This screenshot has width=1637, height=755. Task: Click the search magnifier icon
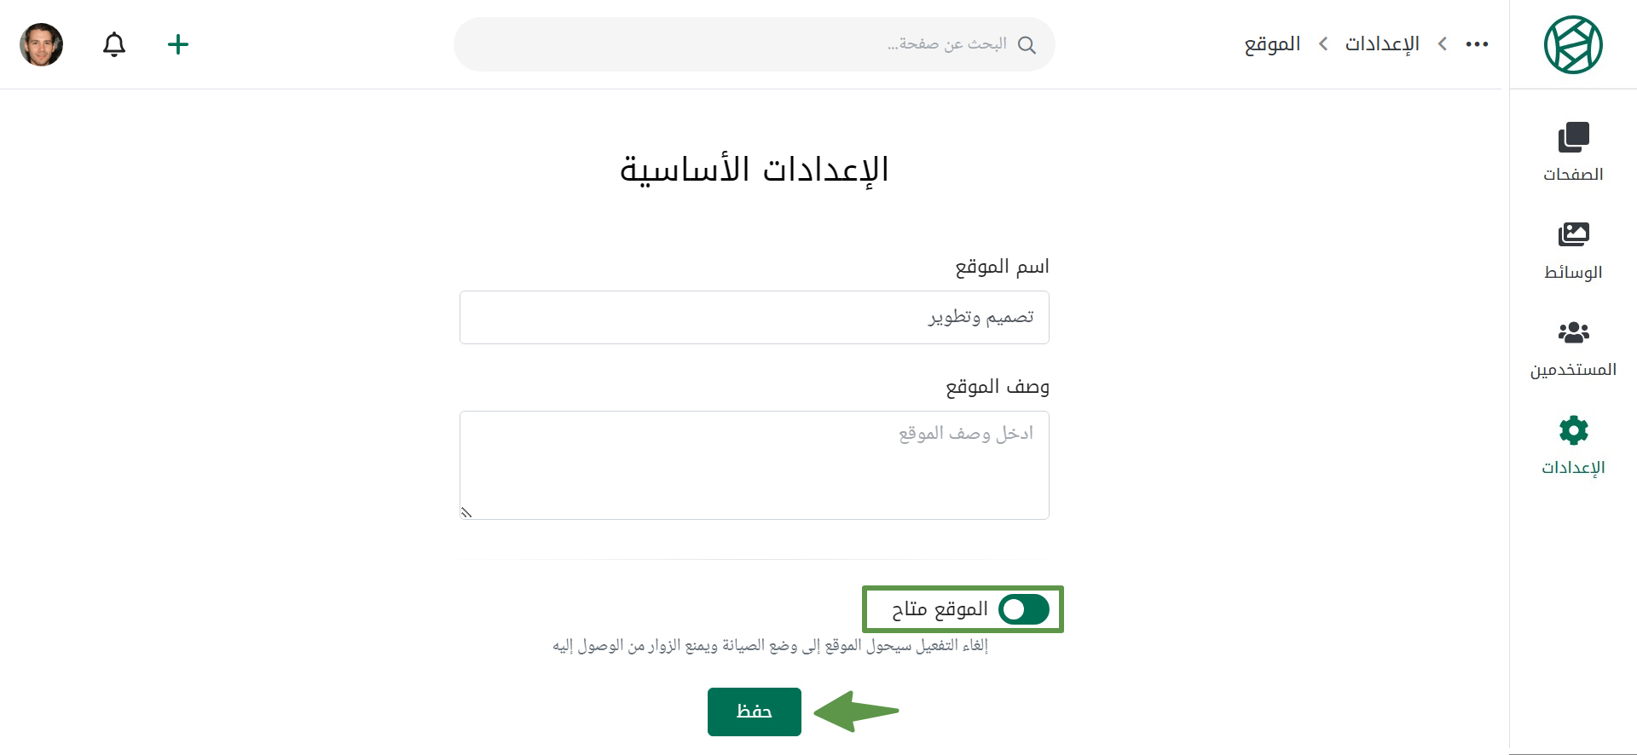(1027, 45)
